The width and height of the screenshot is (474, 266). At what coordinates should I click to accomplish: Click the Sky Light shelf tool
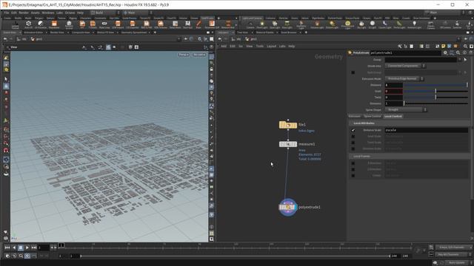361,24
